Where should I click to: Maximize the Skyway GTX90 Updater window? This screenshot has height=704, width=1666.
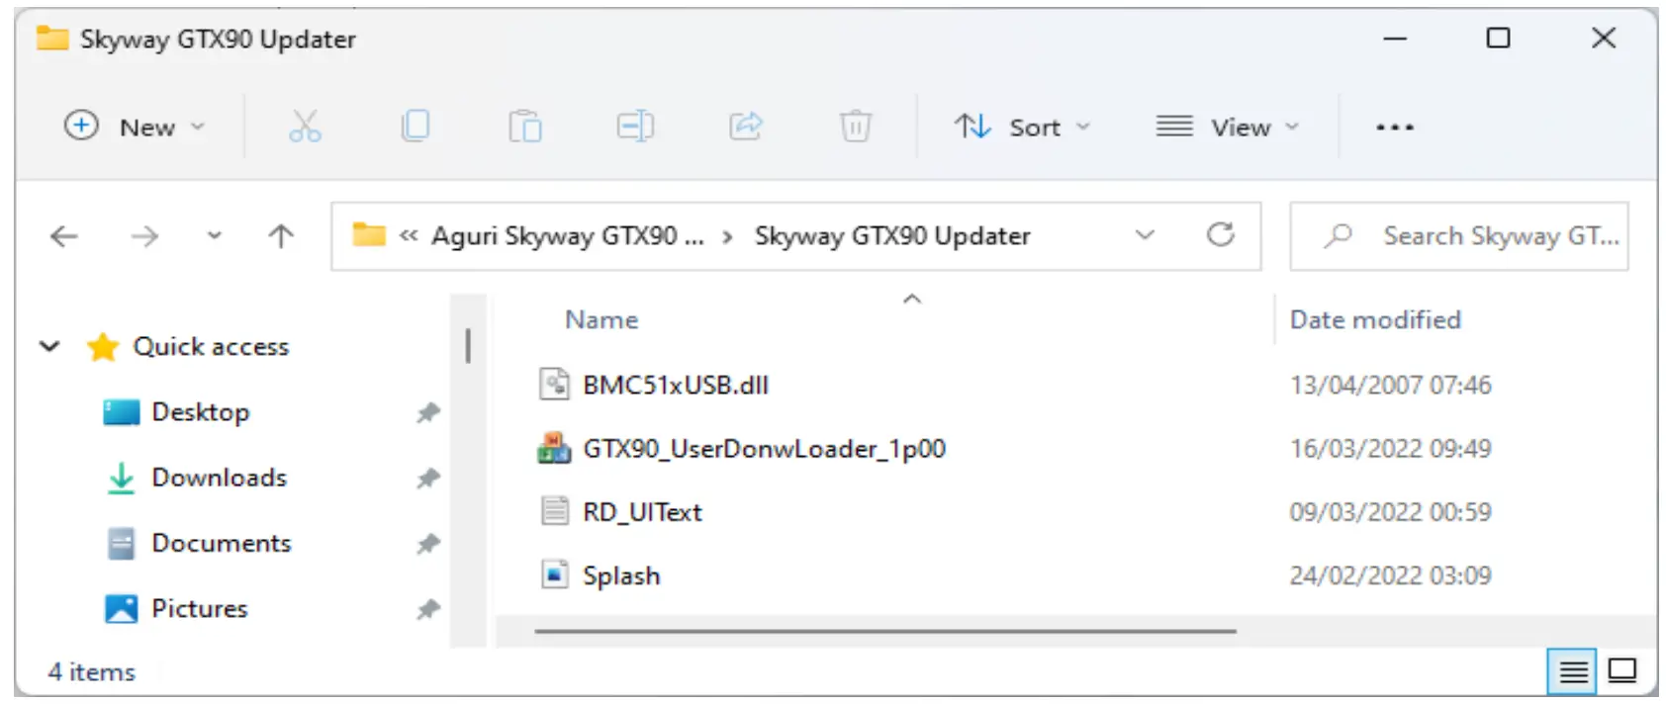pyautogui.click(x=1499, y=39)
